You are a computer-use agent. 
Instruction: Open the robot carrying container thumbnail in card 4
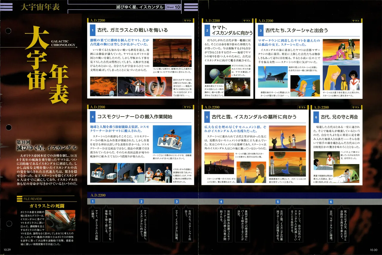(x=172, y=139)
